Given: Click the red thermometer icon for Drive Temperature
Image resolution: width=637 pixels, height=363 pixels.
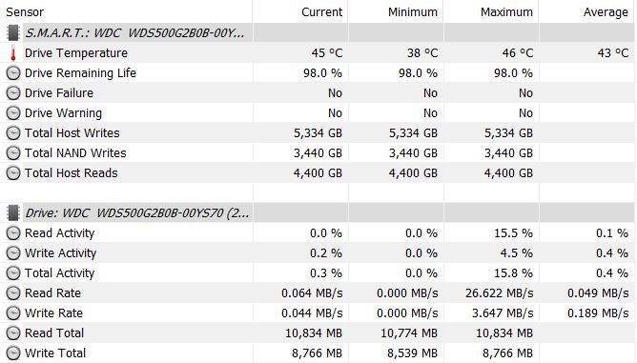Looking at the screenshot, I should coord(13,53).
